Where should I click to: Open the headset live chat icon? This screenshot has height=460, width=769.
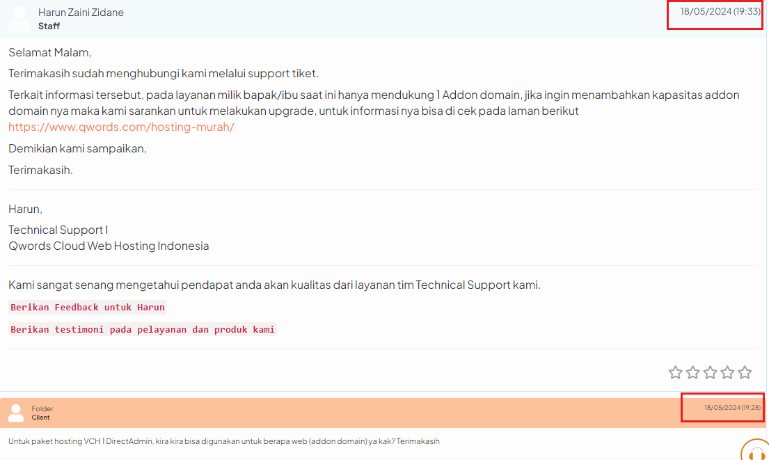coord(754,451)
